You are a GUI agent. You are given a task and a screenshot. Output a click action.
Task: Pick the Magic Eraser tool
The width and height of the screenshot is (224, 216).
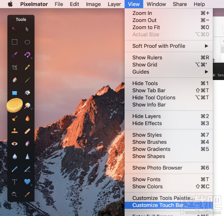point(27,144)
